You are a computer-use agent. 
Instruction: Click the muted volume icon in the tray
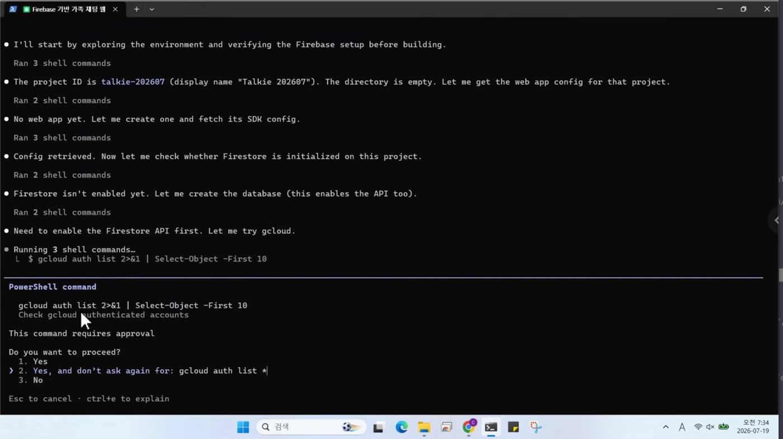point(710,427)
